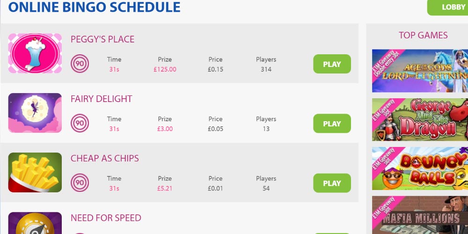This screenshot has height=234, width=468.
Task: Click Fairy Delight moon fairy icon
Action: click(35, 113)
